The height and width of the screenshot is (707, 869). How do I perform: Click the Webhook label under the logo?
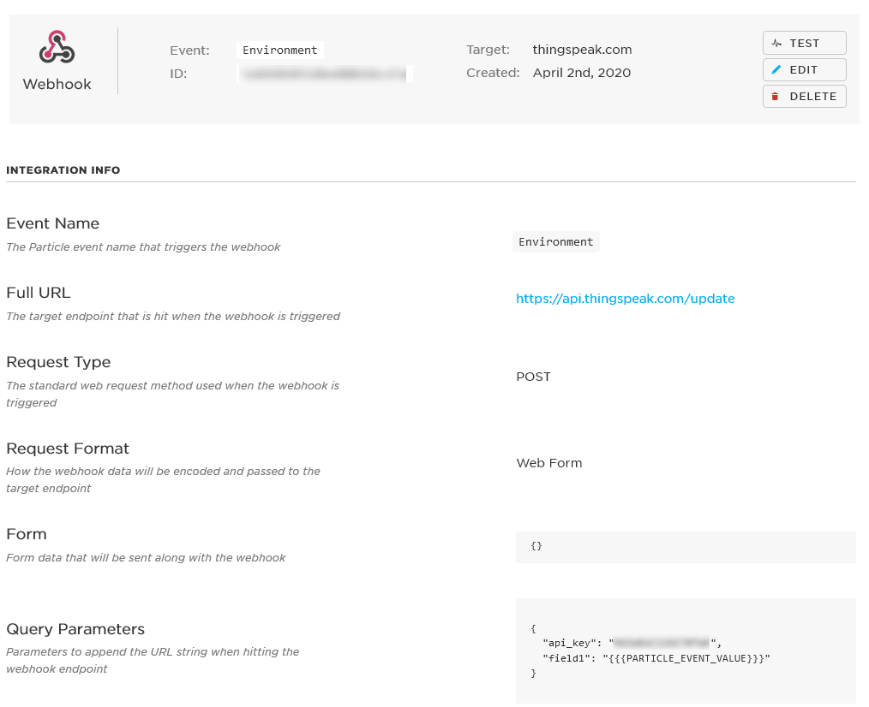[57, 84]
